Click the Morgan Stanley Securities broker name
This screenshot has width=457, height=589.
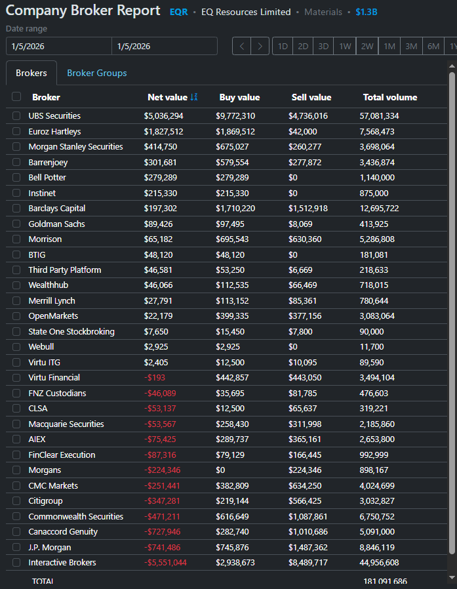click(76, 146)
